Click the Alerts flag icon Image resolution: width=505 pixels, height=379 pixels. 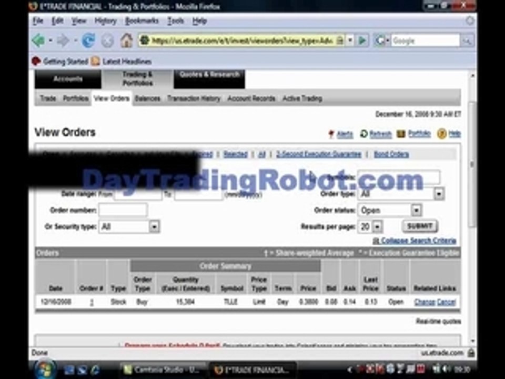[x=331, y=134]
